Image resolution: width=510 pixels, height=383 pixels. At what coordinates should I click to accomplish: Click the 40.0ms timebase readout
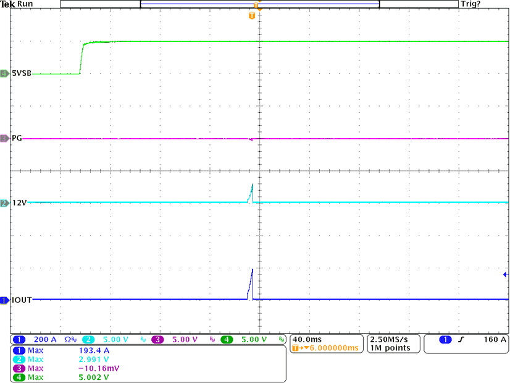307,339
